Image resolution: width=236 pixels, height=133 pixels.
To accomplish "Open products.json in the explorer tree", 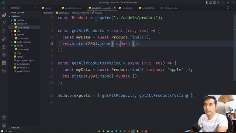I will tap(24, 71).
